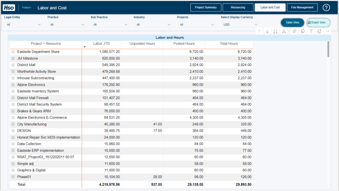The width and height of the screenshot is (339, 191).
Task: Go to the Fee Management tab
Action: [x=302, y=7]
